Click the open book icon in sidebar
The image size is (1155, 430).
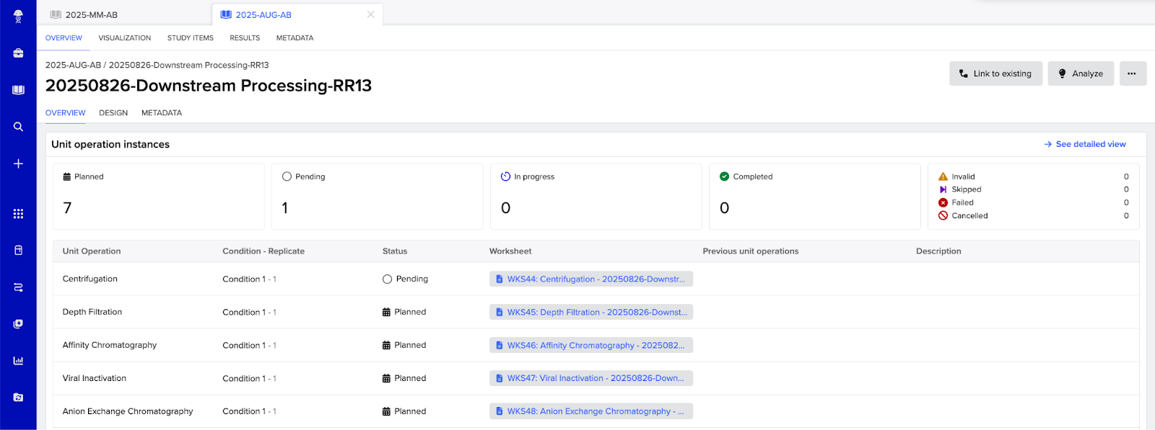[x=18, y=90]
